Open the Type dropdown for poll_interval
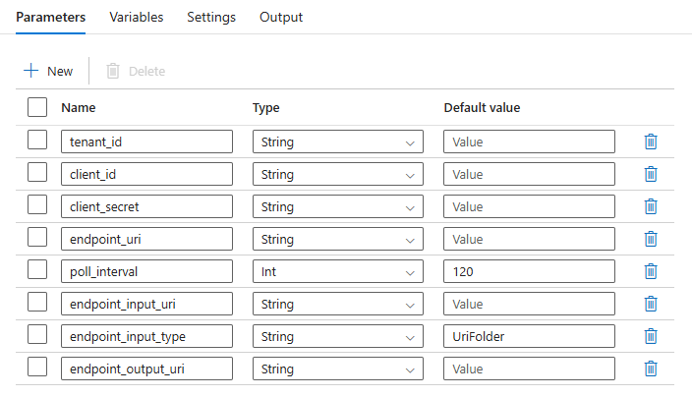 337,271
